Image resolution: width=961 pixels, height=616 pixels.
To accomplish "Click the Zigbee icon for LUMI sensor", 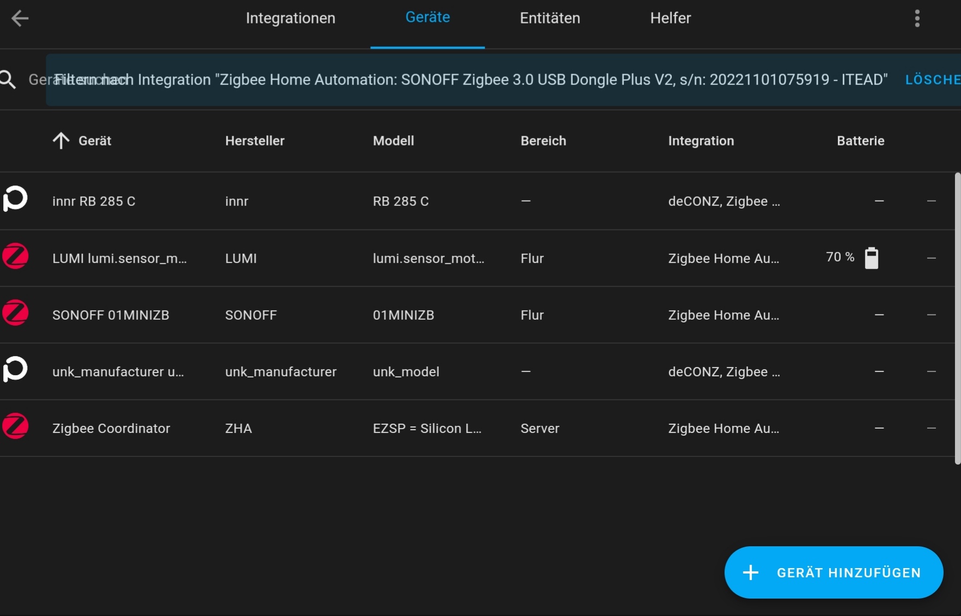I will [x=15, y=257].
